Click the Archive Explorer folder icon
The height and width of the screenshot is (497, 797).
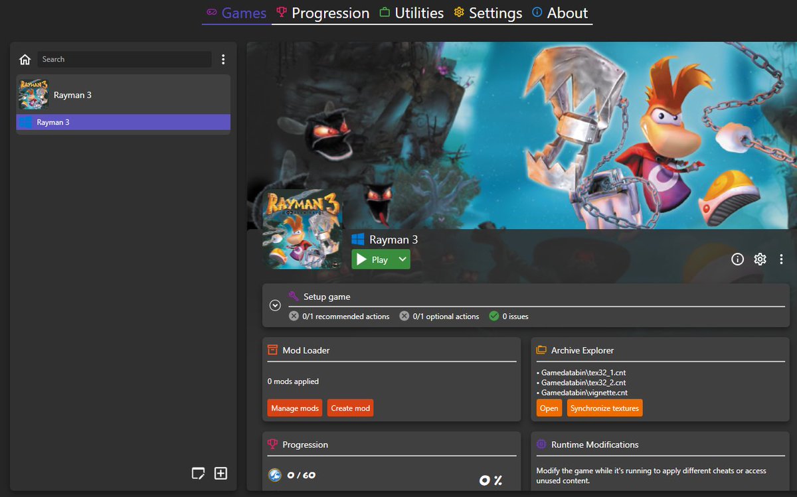pyautogui.click(x=541, y=350)
